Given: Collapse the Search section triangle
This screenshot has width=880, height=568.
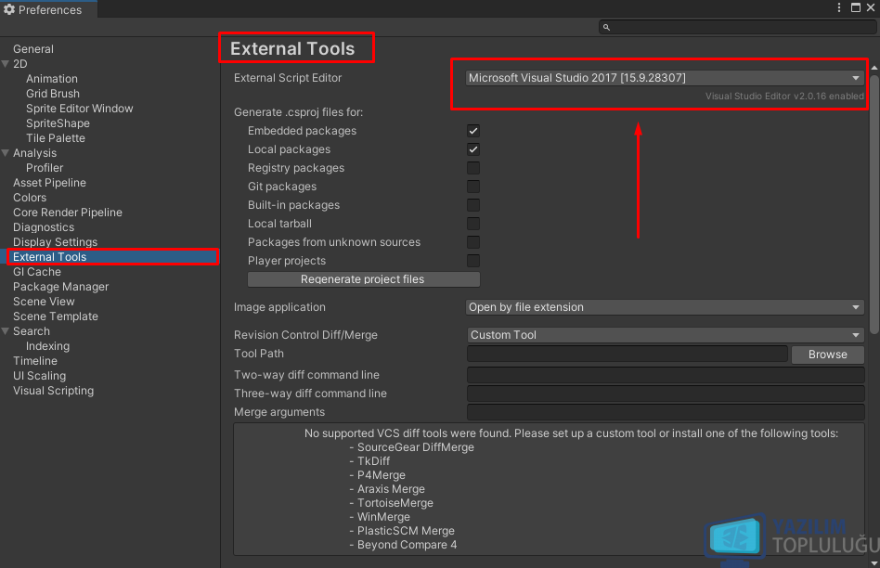Looking at the screenshot, I should pyautogui.click(x=6, y=331).
